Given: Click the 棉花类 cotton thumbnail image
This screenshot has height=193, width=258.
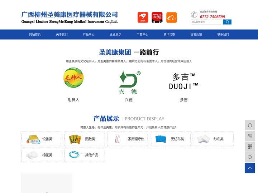Looking at the screenshot, I should 32,155.
